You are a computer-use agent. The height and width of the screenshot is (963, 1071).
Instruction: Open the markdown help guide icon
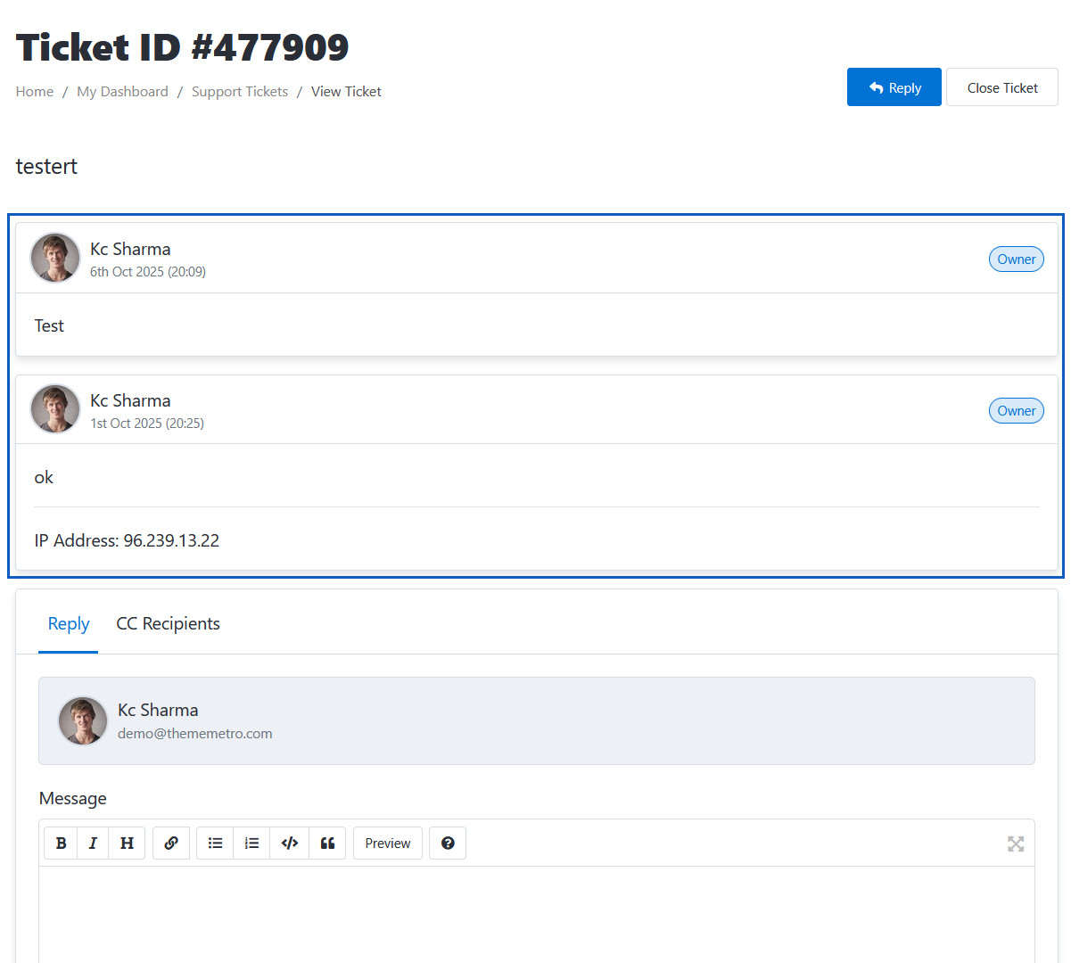(x=448, y=844)
